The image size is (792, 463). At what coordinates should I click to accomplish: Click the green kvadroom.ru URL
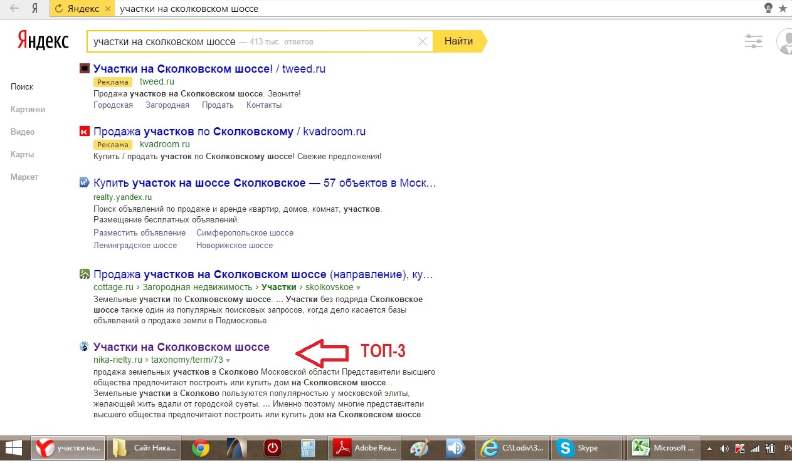coord(165,145)
